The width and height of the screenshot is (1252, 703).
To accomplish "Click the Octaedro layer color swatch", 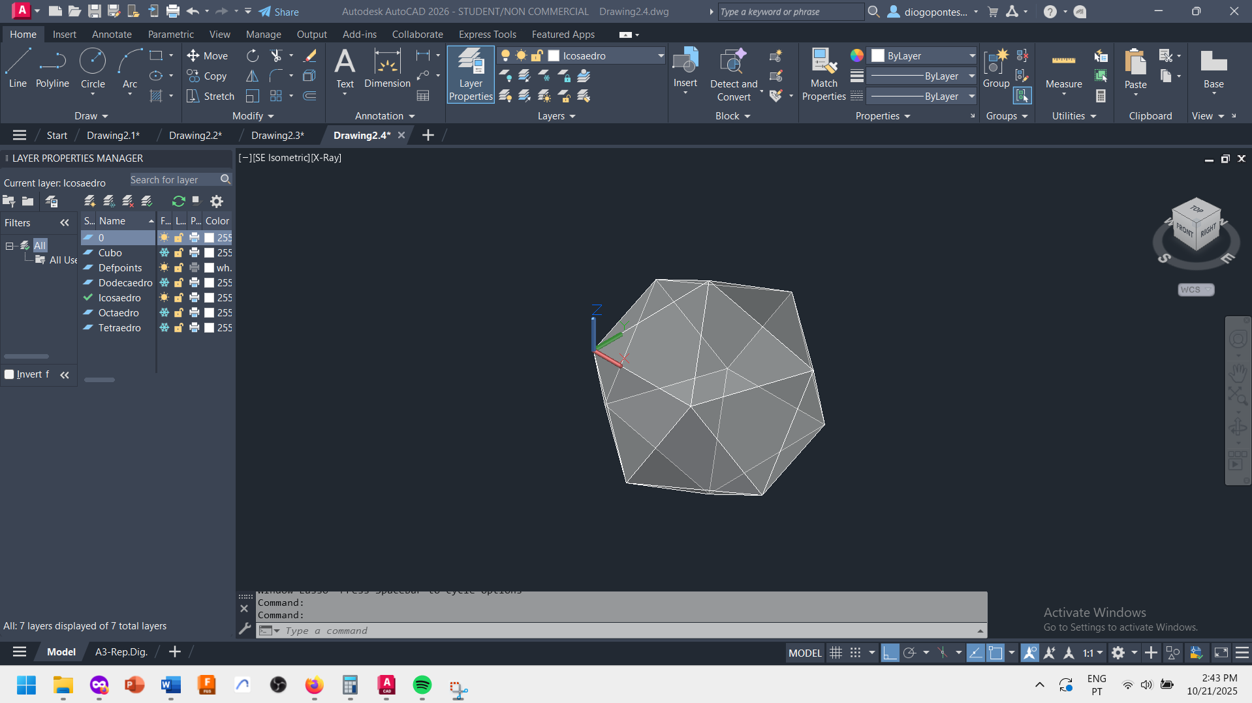I will tap(210, 313).
